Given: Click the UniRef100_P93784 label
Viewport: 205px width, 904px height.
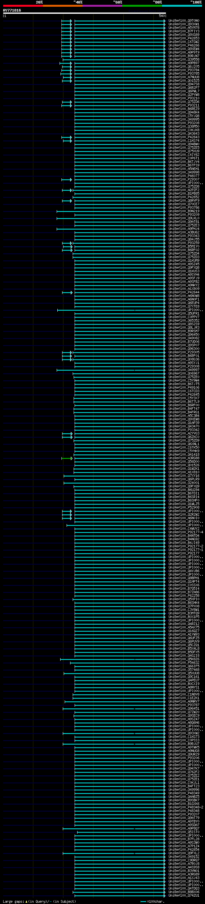Looking at the screenshot, I should 184,70.
